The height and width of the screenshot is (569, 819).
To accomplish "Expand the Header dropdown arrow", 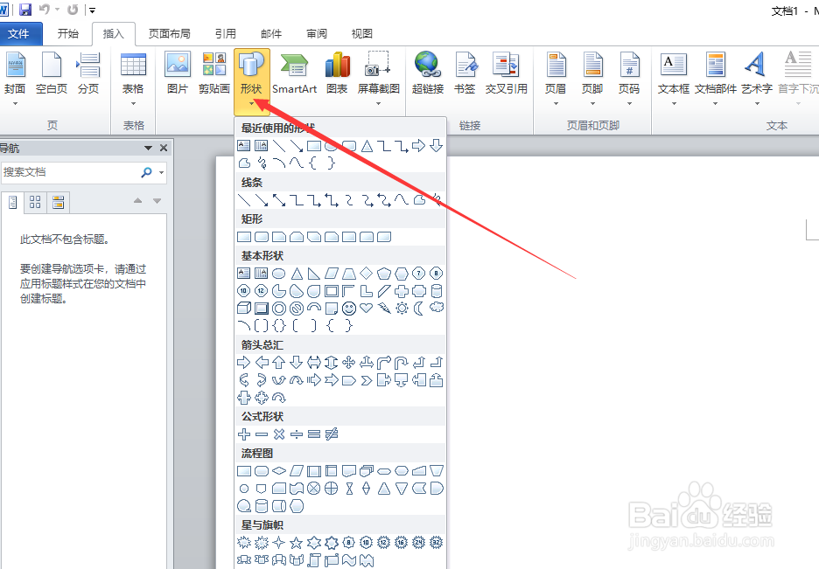I will click(556, 104).
